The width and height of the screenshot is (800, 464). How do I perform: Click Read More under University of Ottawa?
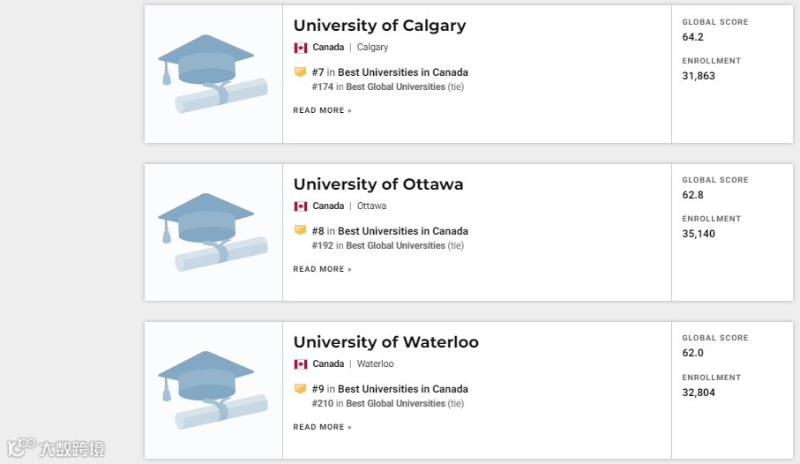(x=322, y=269)
